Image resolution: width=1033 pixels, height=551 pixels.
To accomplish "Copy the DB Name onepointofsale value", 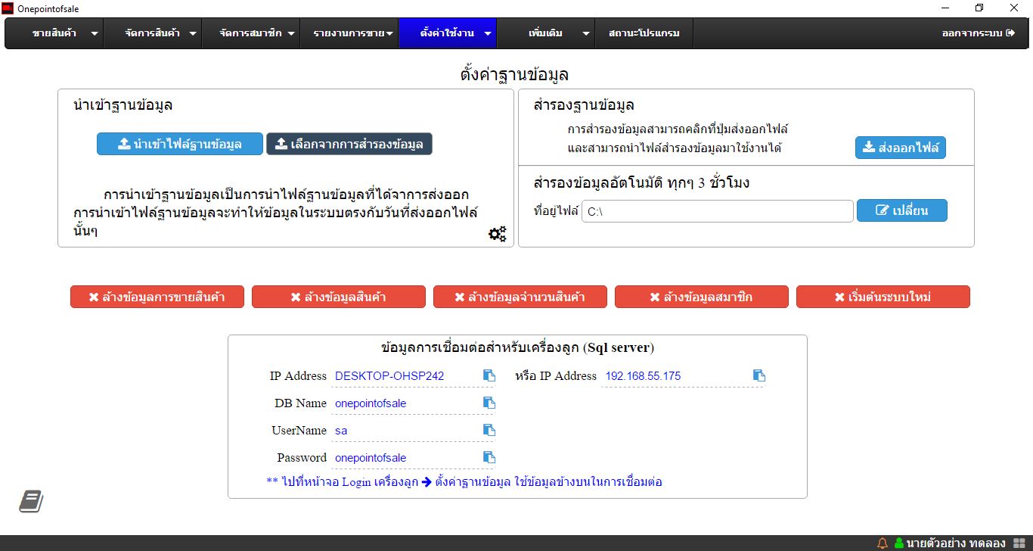I will coord(489,403).
